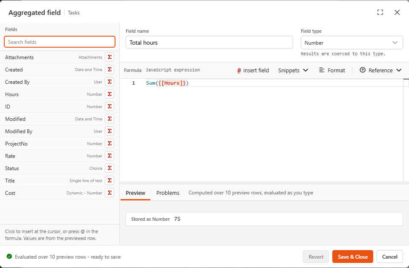
Task: Click the formula line number 1
Action: [133, 83]
